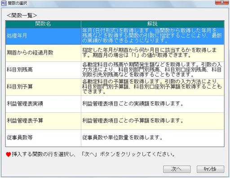Click the red heart hint icon
Screen dimensions: 230x178
pos(9,155)
